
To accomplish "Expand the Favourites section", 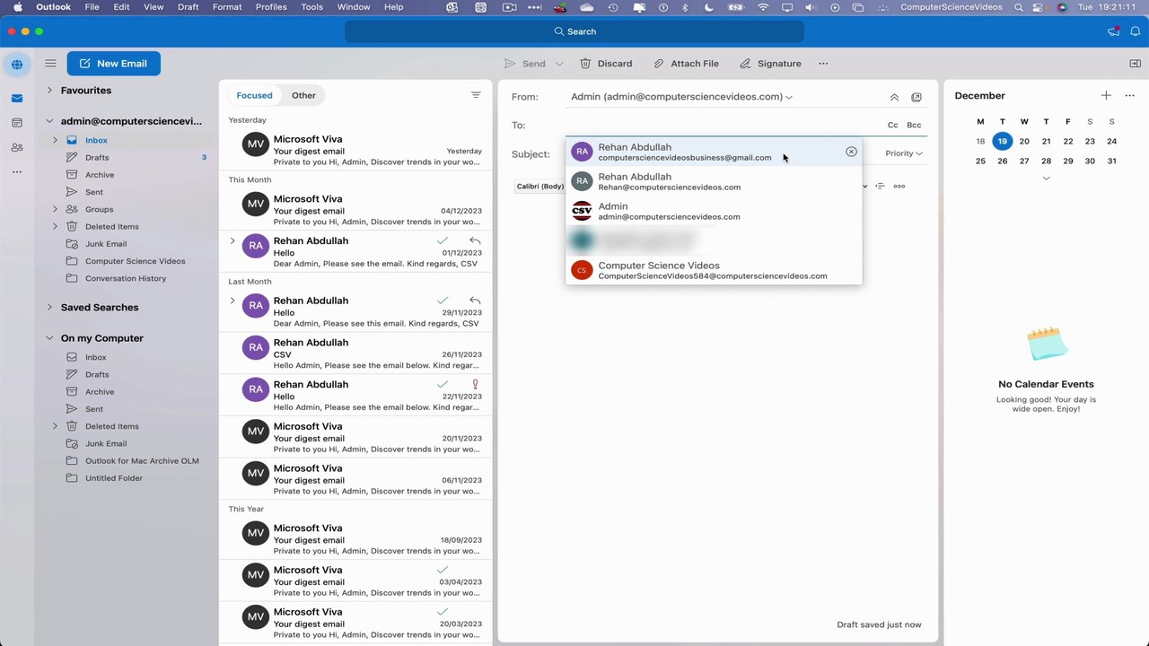I will tap(49, 91).
